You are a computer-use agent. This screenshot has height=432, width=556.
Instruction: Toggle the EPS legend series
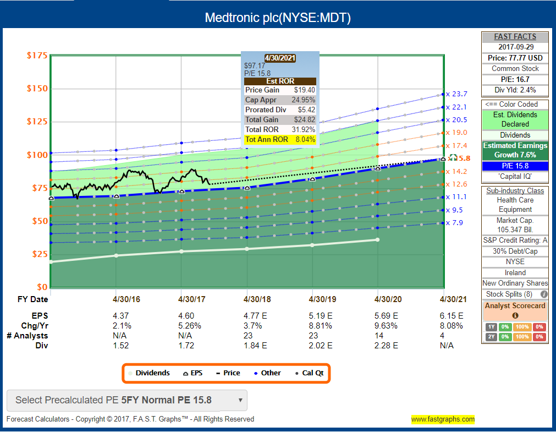(x=192, y=373)
